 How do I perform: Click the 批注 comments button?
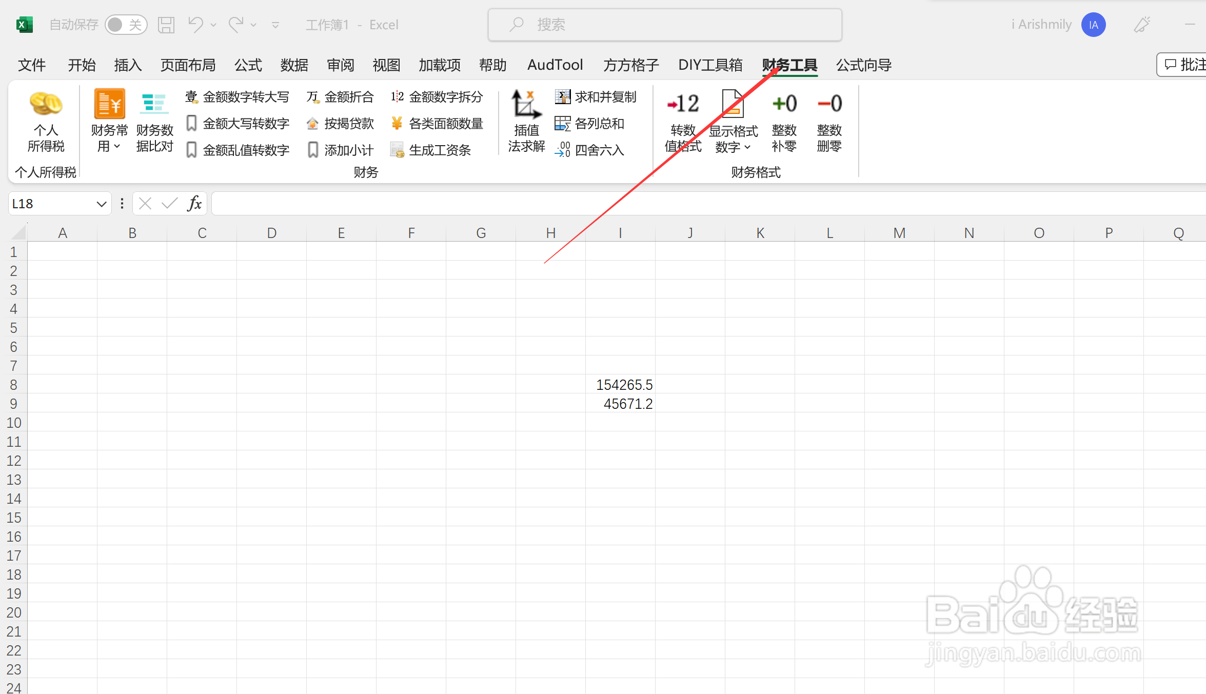tap(1182, 65)
